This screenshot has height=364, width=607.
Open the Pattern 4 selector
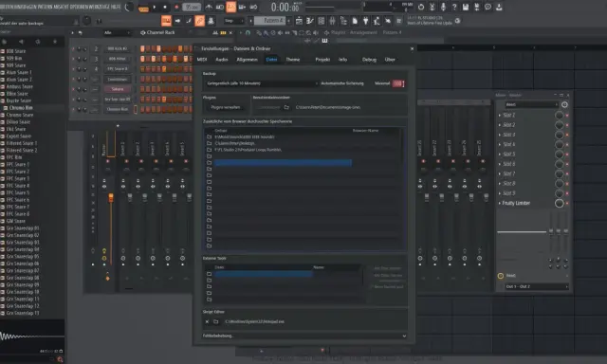269,21
